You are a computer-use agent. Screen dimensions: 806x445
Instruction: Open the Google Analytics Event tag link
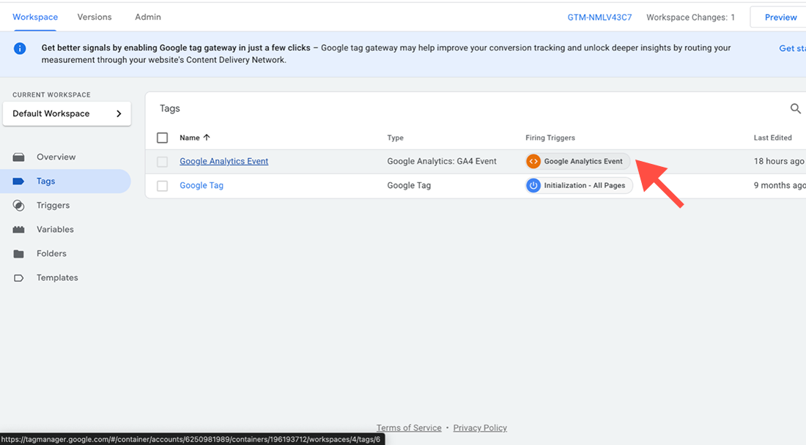tap(224, 161)
